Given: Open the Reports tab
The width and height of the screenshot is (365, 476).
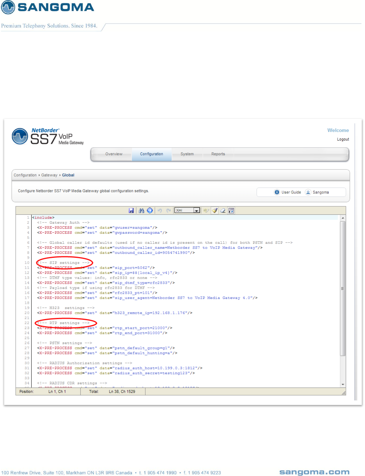Looking at the screenshot, I should [x=218, y=154].
